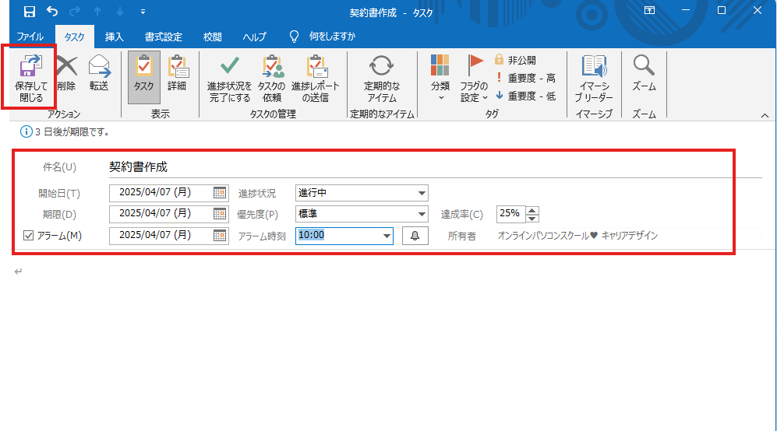Send status report via 進捗レポートの送信
The width and height of the screenshot is (777, 431).
click(316, 78)
